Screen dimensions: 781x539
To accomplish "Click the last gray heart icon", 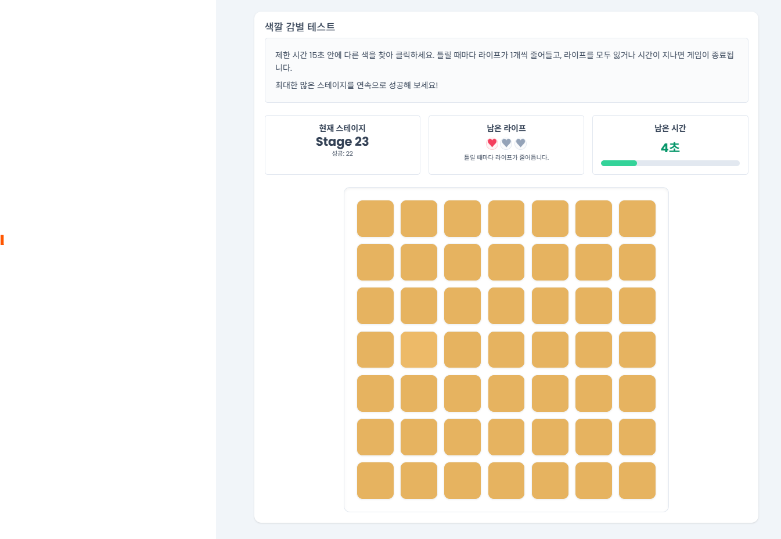I will [x=521, y=143].
